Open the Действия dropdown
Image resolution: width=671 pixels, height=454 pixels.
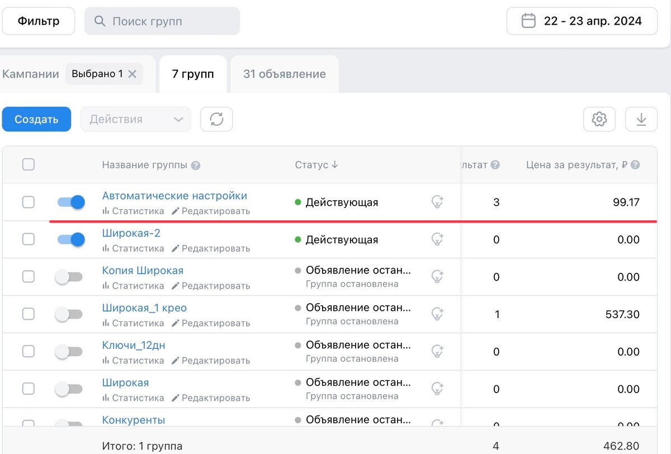[136, 119]
